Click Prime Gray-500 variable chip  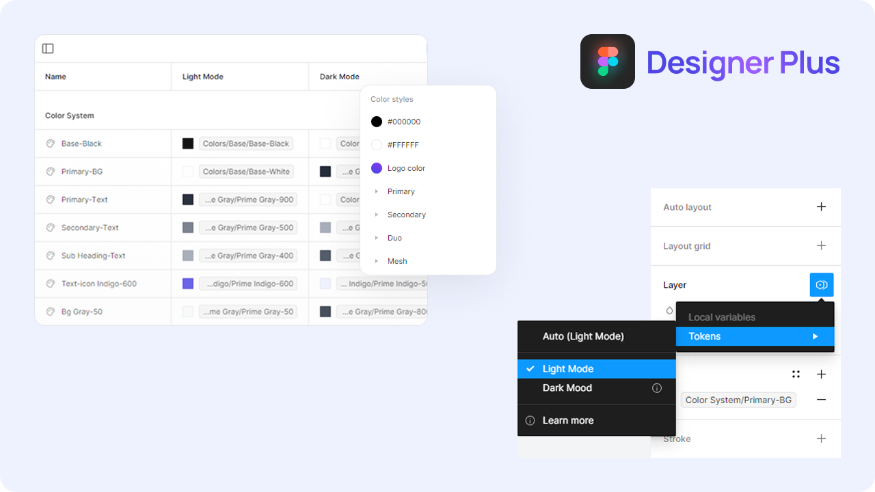click(248, 228)
